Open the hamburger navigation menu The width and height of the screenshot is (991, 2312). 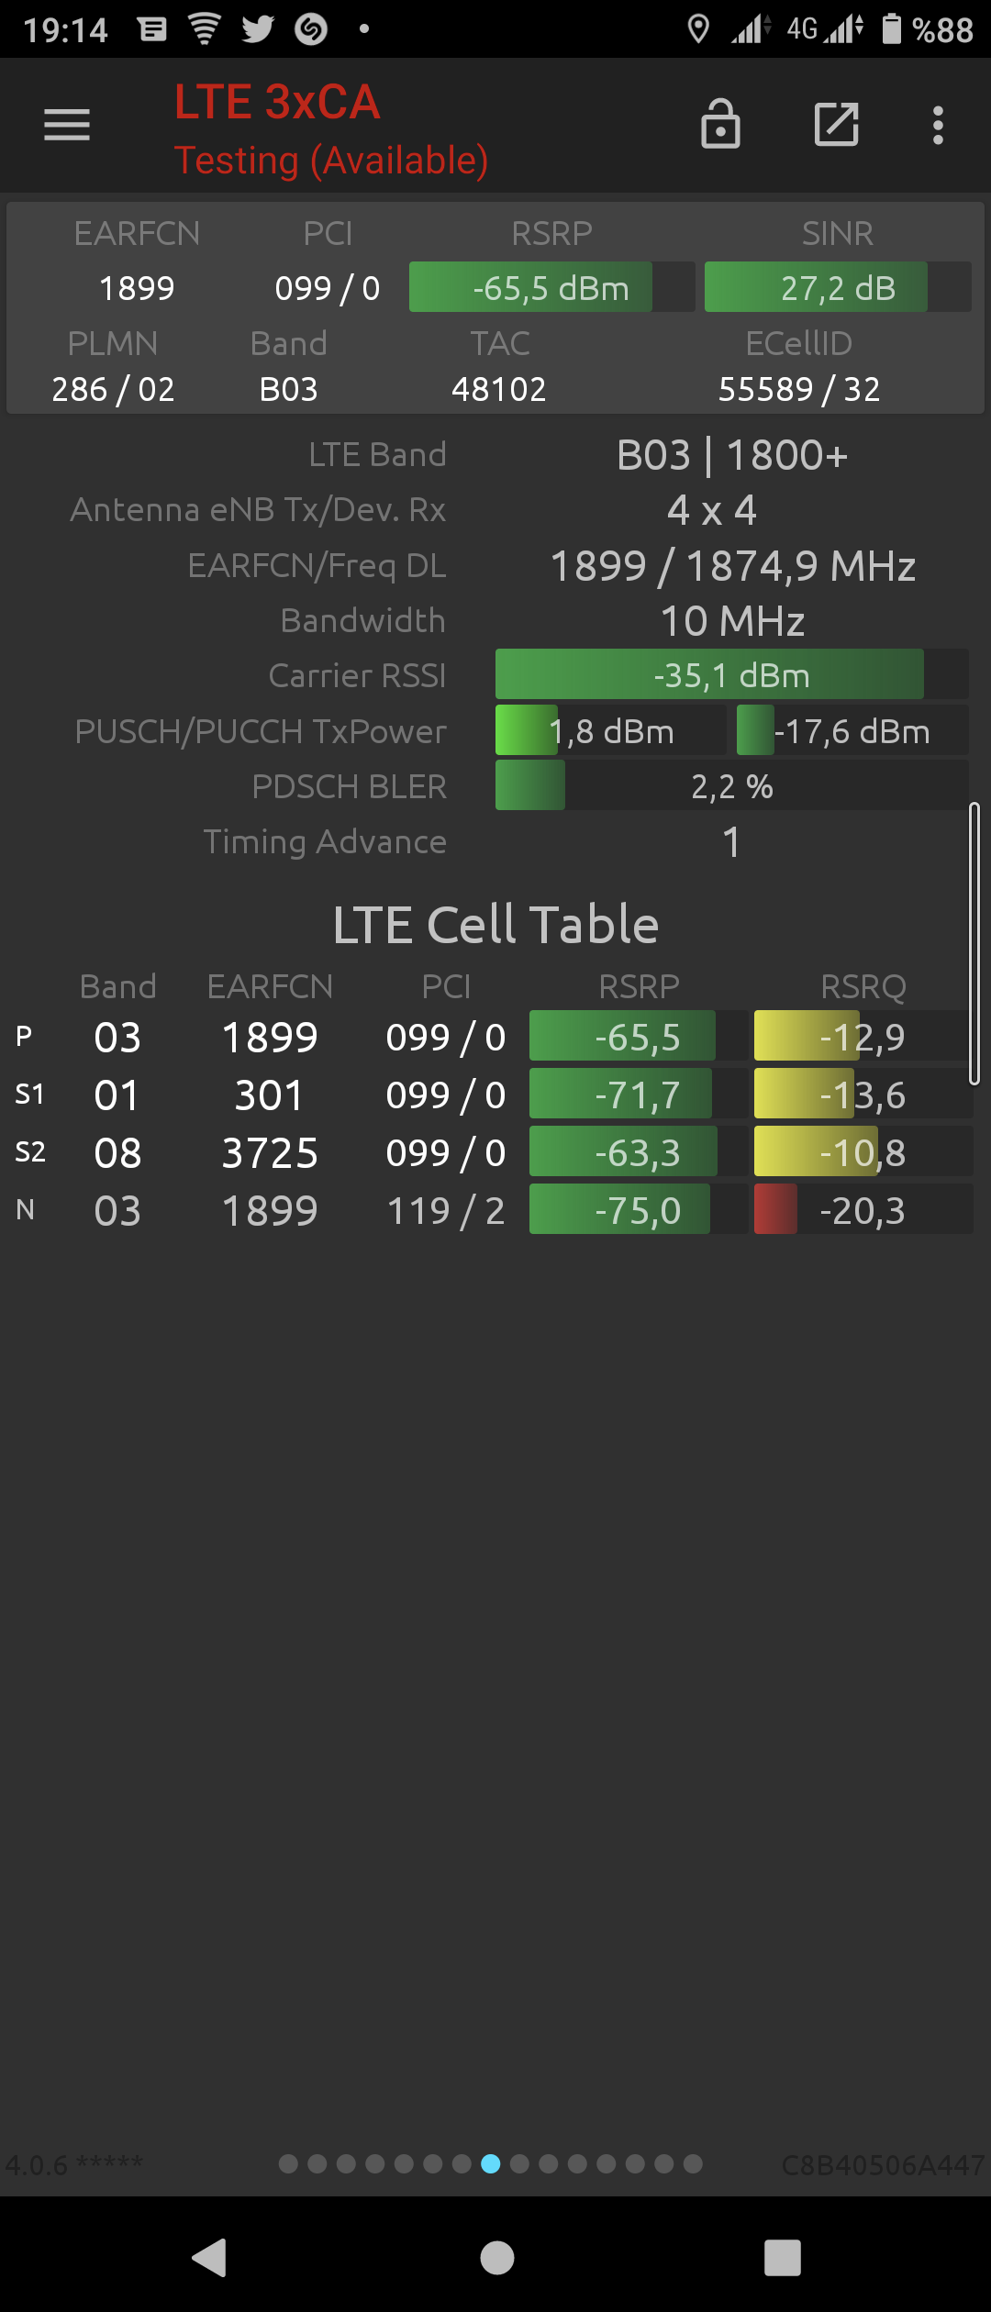coord(67,125)
